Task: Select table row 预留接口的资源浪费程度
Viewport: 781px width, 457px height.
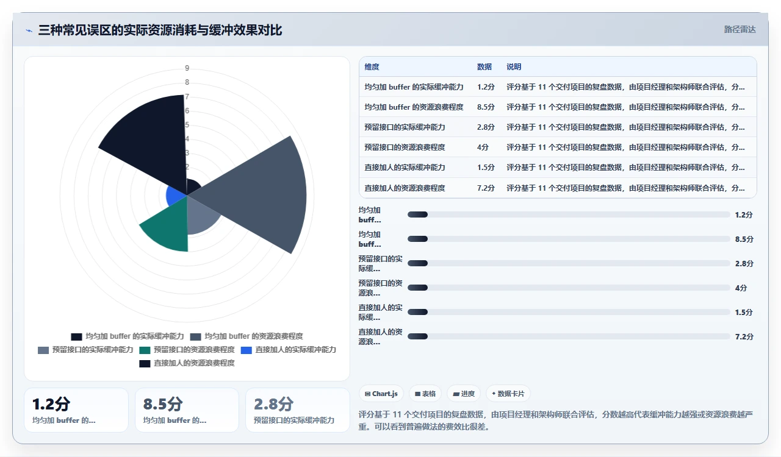Action: (x=558, y=147)
